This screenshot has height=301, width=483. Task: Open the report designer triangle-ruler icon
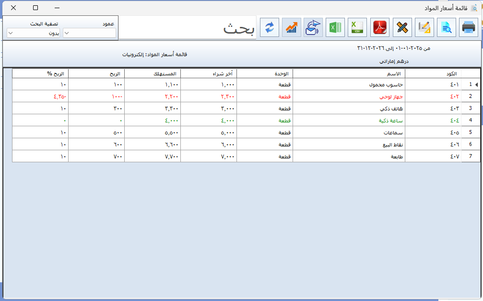pyautogui.click(x=424, y=28)
